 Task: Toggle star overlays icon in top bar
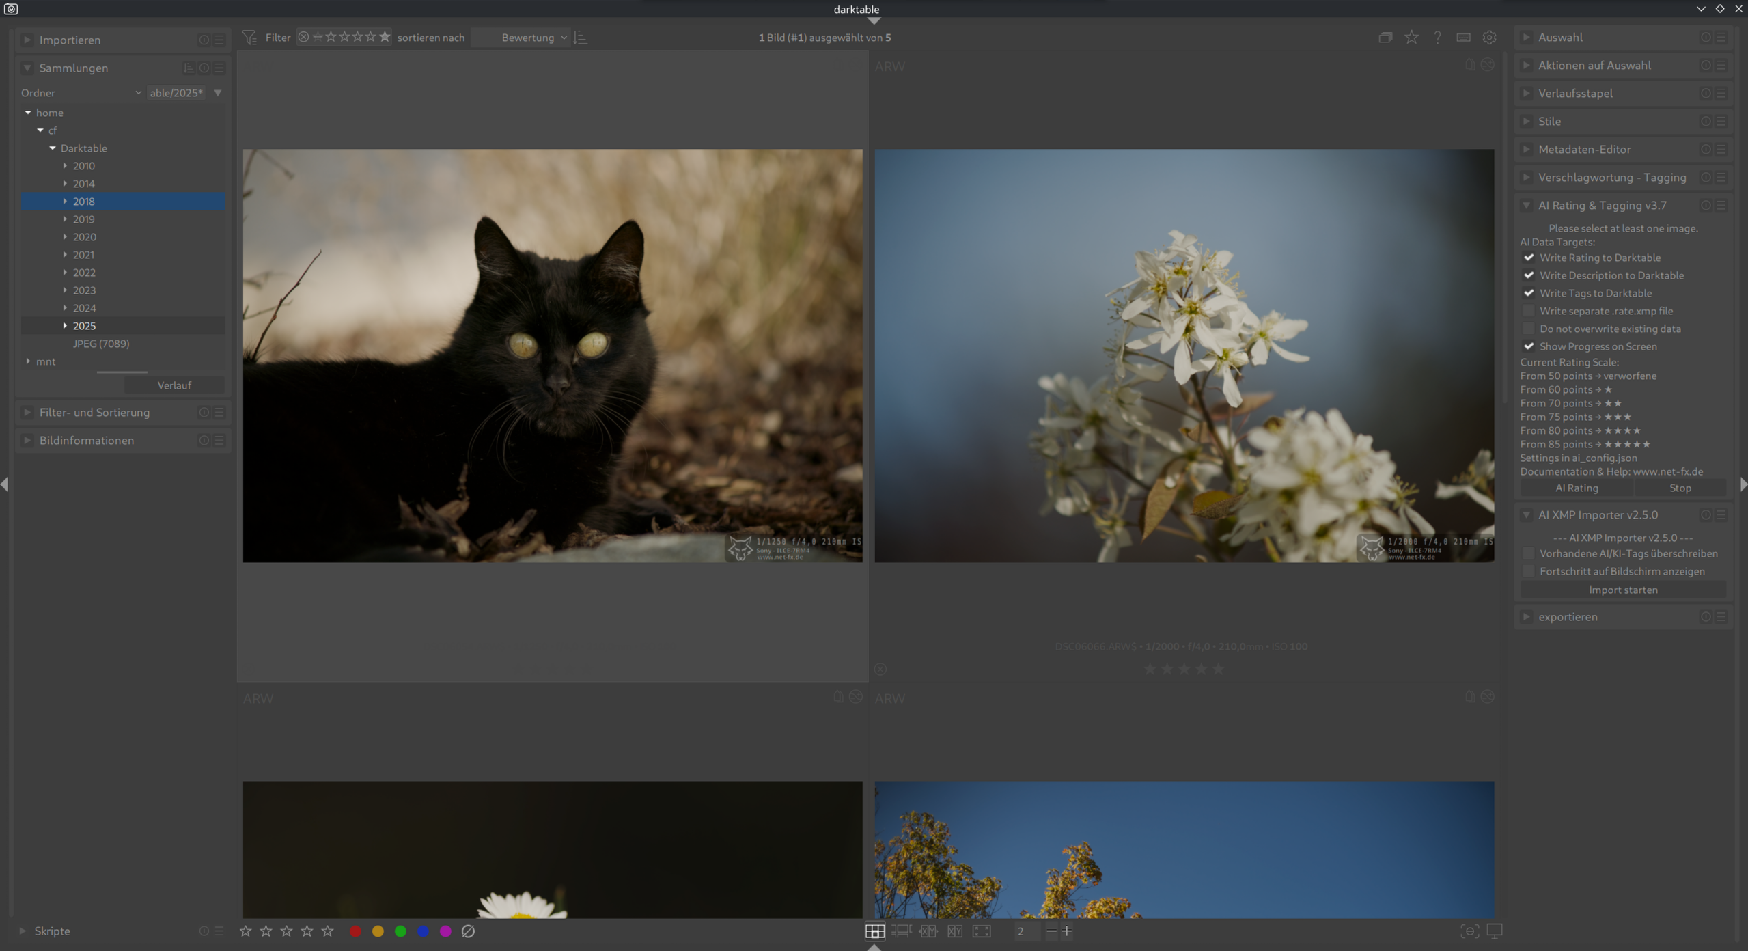(x=1411, y=38)
